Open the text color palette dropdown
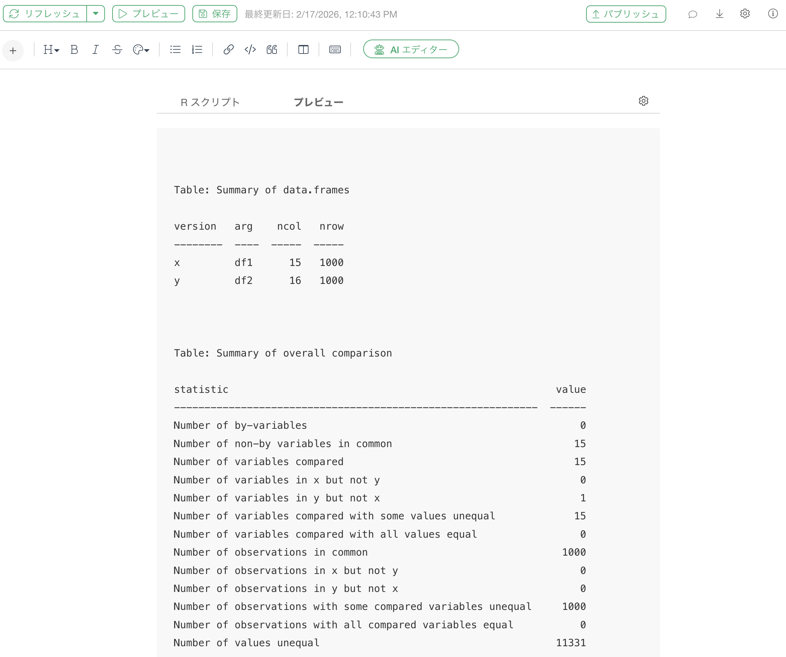 [x=141, y=49]
